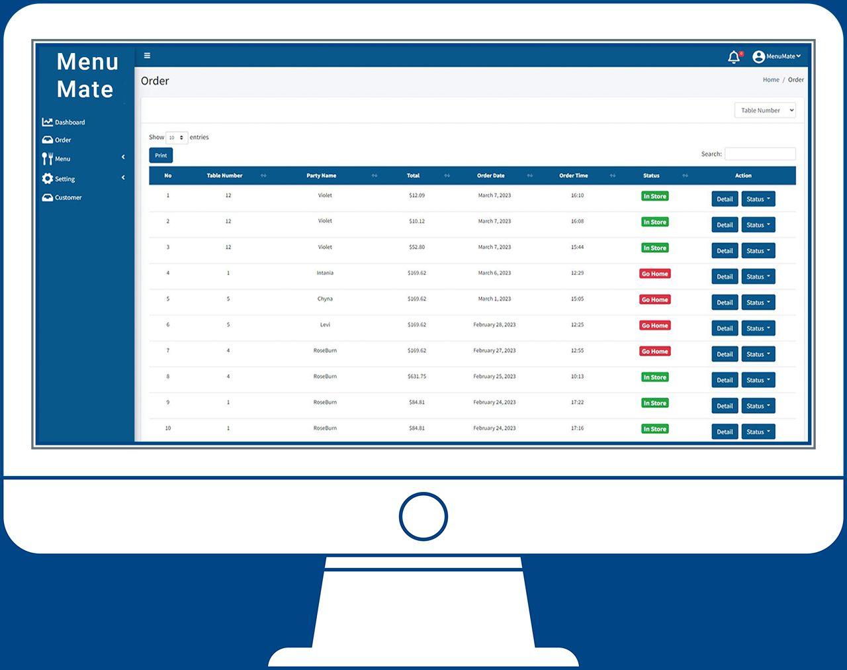Click the $631.75 total
This screenshot has height=670, width=847.
pyautogui.click(x=417, y=376)
